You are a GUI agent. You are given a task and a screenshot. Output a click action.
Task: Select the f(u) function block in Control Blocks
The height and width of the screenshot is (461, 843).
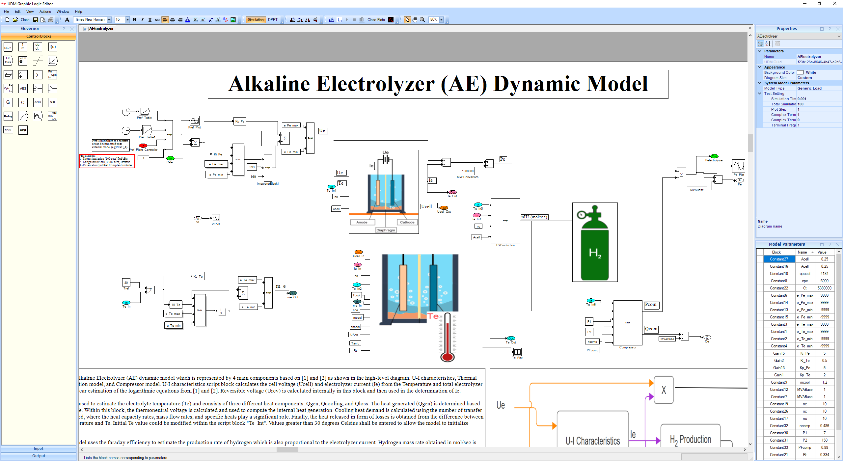tap(53, 47)
